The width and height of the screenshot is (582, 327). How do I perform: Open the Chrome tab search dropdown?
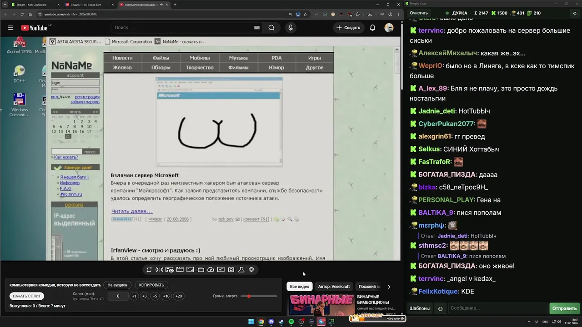pos(4,5)
